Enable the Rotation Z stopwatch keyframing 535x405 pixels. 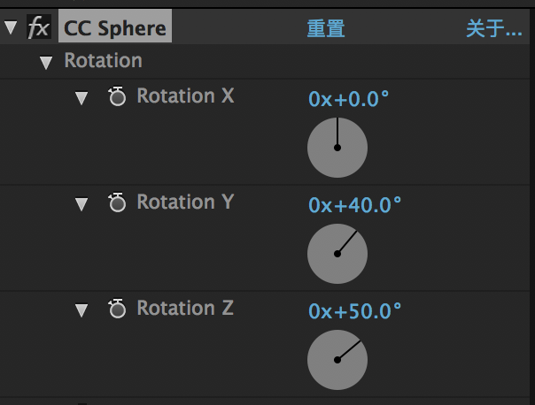click(x=117, y=309)
